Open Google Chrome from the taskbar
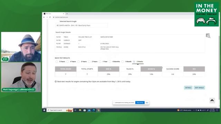221x124 pixels. (x=98, y=110)
